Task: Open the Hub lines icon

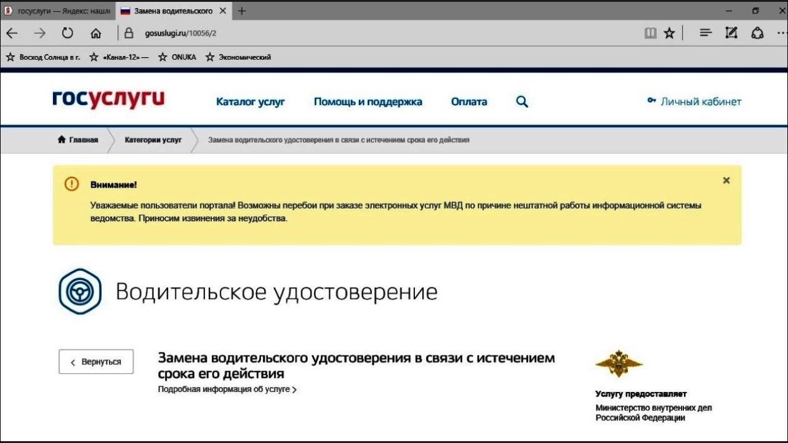Action: (x=706, y=33)
